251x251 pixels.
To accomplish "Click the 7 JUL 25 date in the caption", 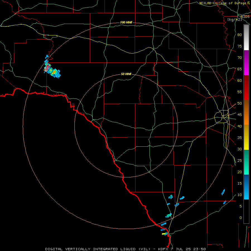I will (x=181, y=249).
